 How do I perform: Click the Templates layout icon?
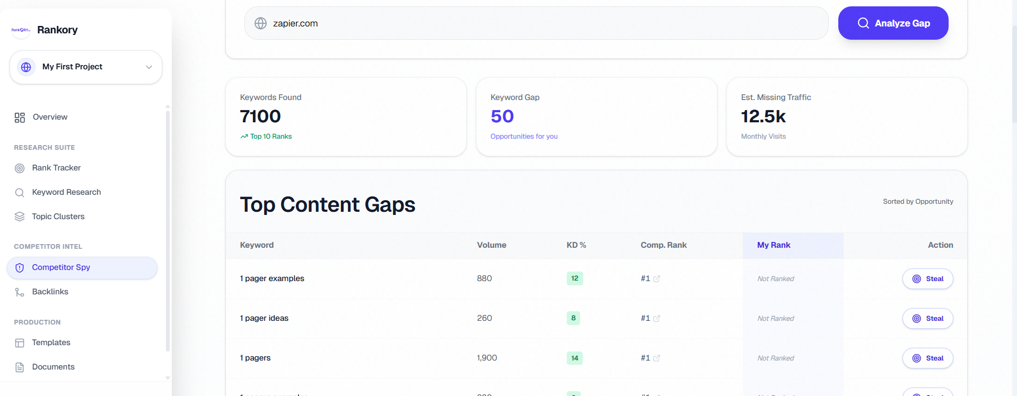click(20, 343)
